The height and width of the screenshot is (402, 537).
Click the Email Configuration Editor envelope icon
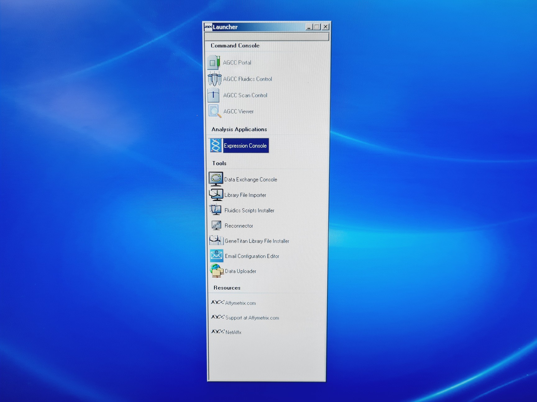click(217, 256)
